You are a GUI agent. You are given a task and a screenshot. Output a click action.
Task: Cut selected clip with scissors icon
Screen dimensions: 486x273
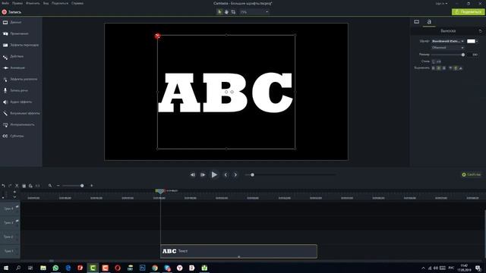(17, 186)
